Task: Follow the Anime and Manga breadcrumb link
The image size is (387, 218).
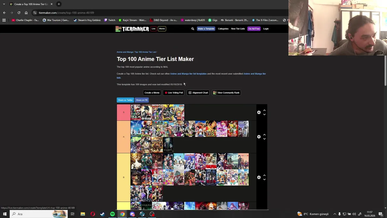Action: [125, 52]
